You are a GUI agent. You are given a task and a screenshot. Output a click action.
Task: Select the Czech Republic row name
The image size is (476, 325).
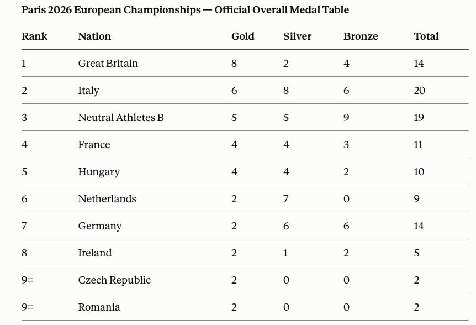[x=114, y=280]
